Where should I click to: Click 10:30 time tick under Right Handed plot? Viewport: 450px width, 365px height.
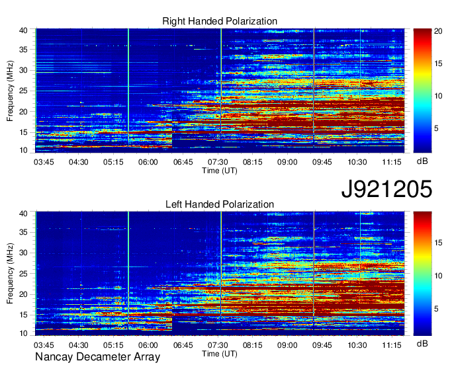357,162
